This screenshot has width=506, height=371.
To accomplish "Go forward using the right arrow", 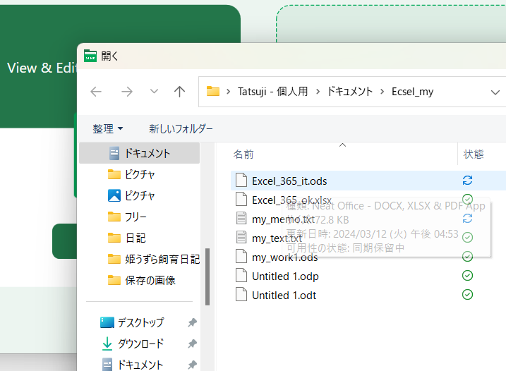I will 127,92.
